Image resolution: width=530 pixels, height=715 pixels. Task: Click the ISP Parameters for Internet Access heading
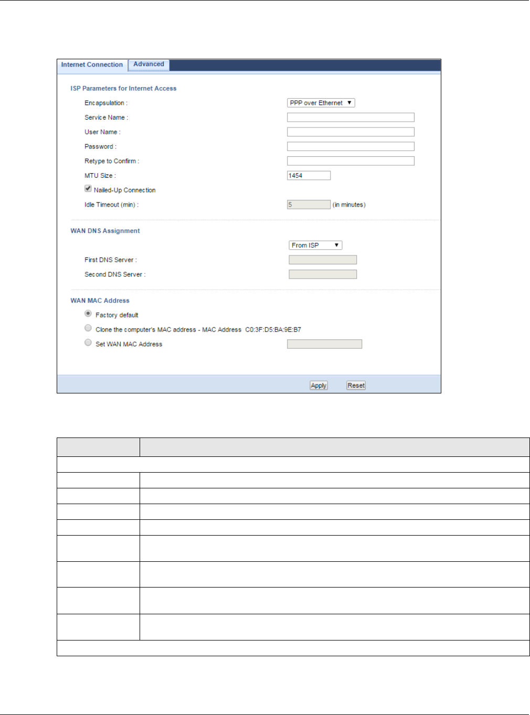coord(123,89)
